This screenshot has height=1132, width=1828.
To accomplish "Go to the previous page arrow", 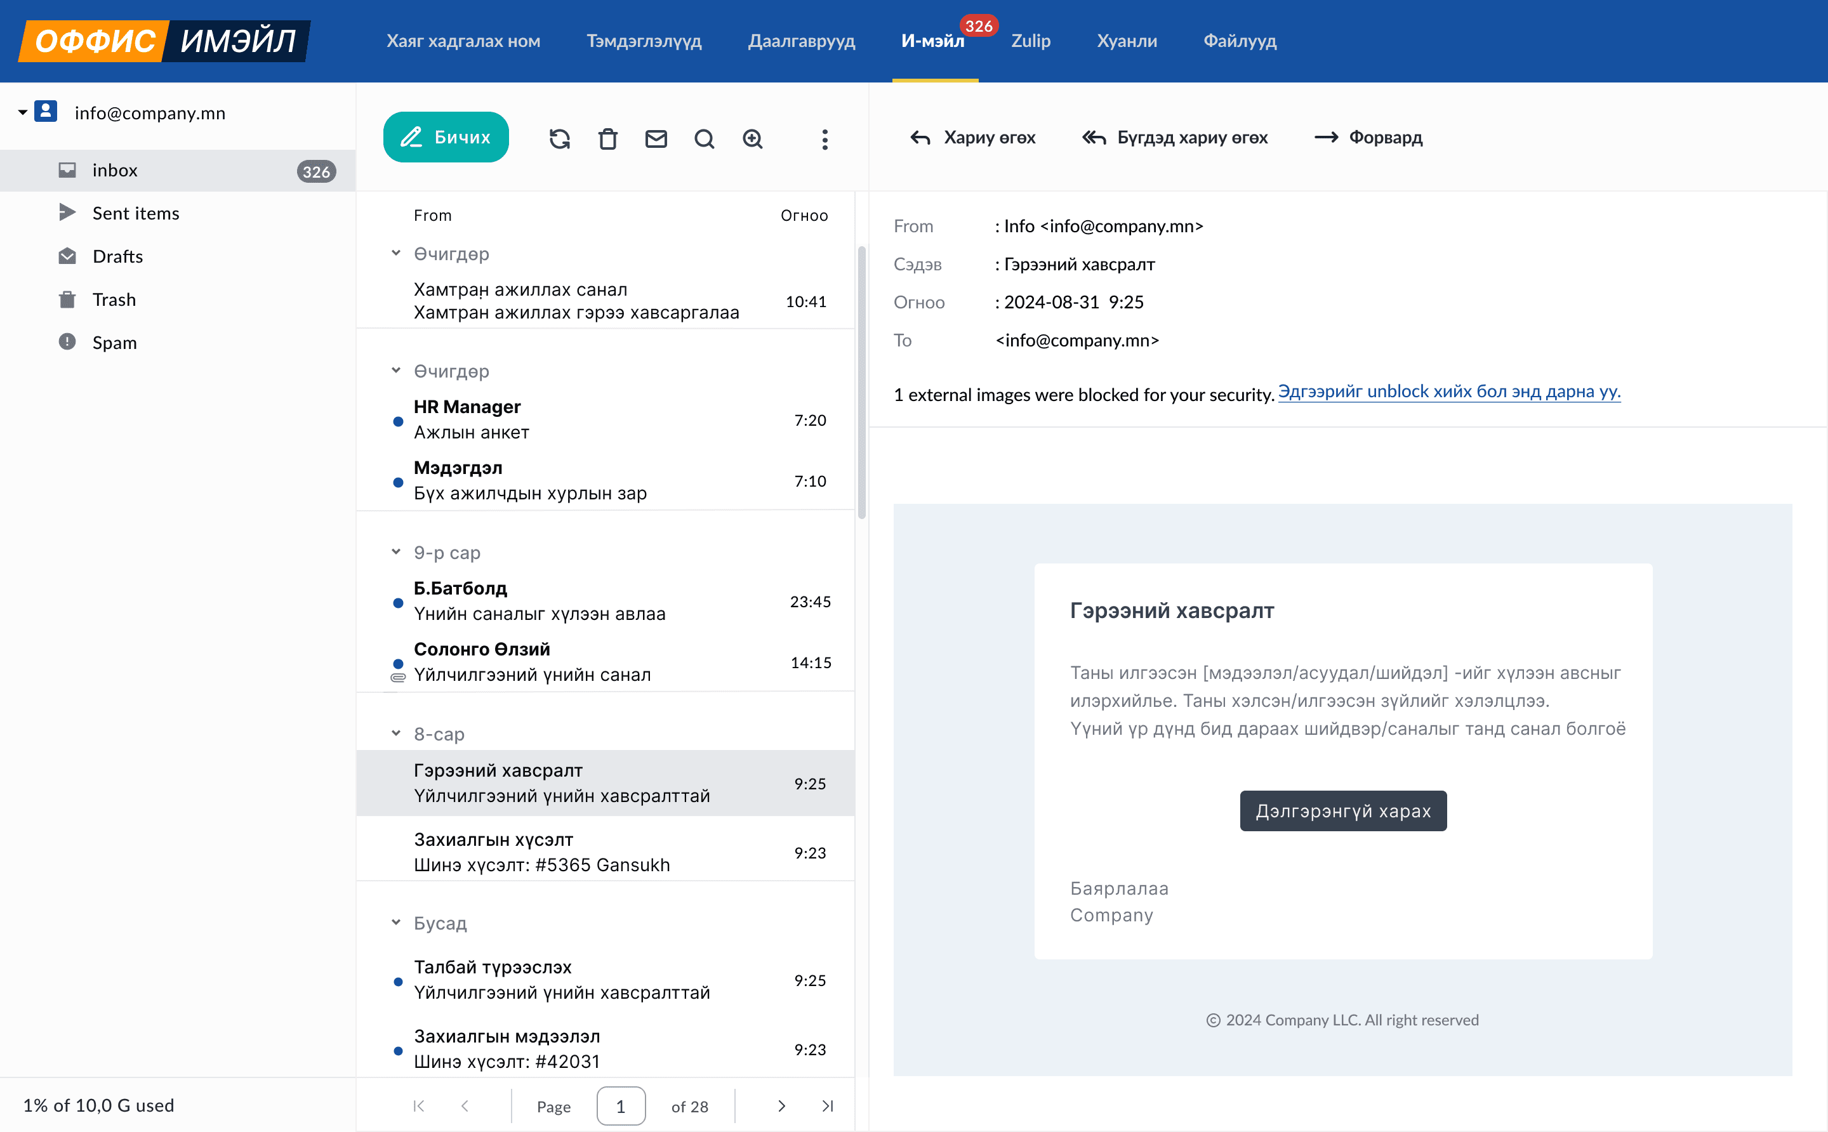I will point(465,1106).
